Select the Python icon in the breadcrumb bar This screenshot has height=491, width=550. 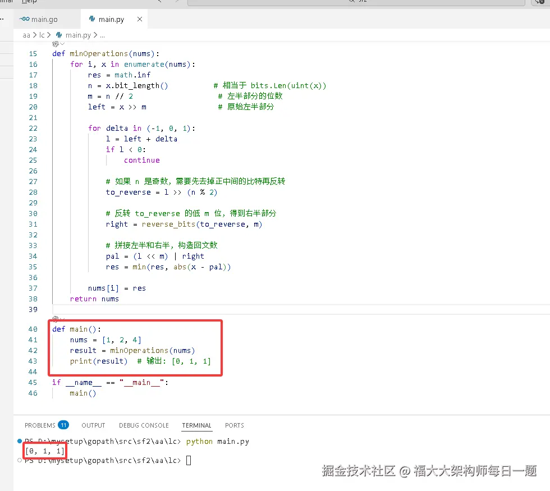click(59, 35)
